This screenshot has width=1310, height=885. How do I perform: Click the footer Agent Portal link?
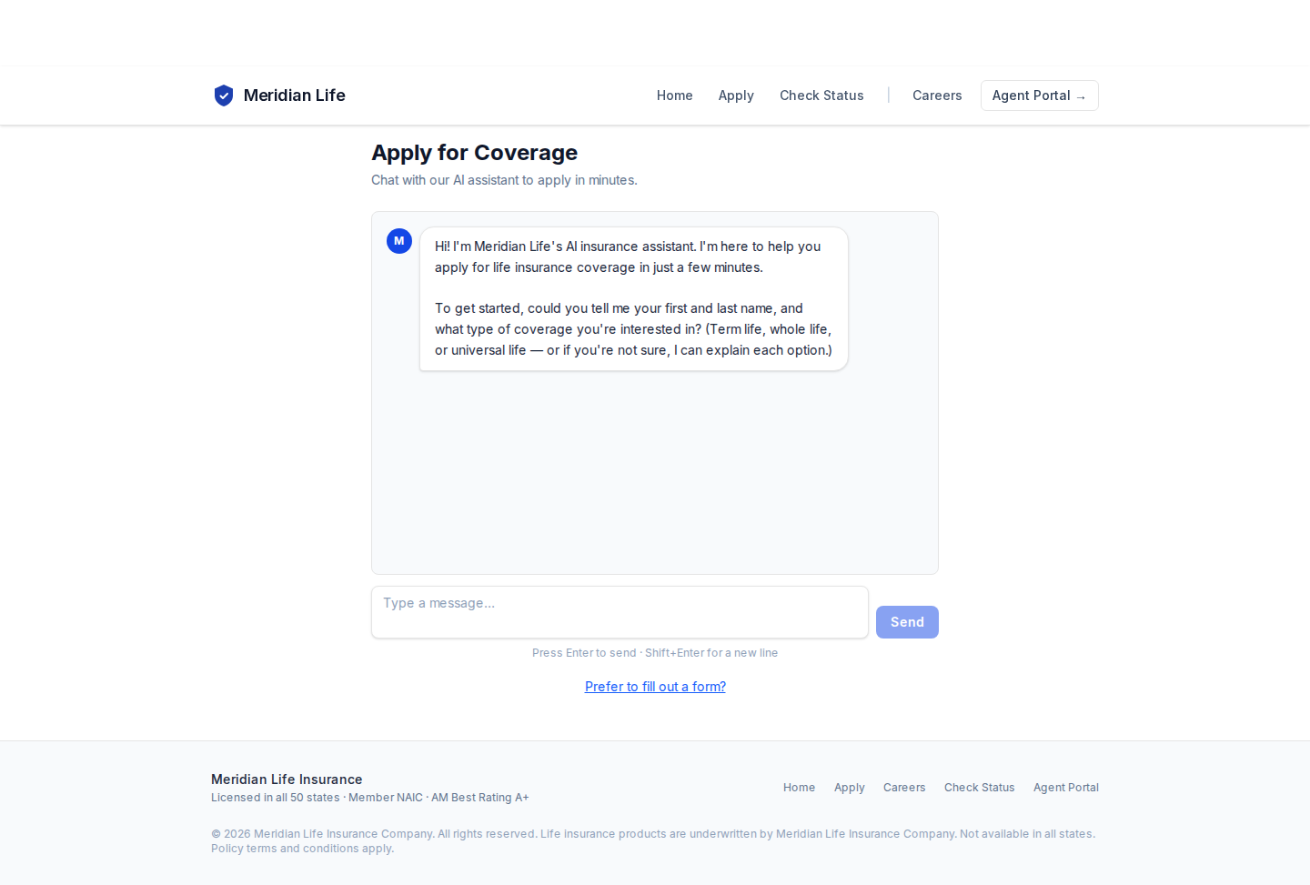click(1066, 788)
